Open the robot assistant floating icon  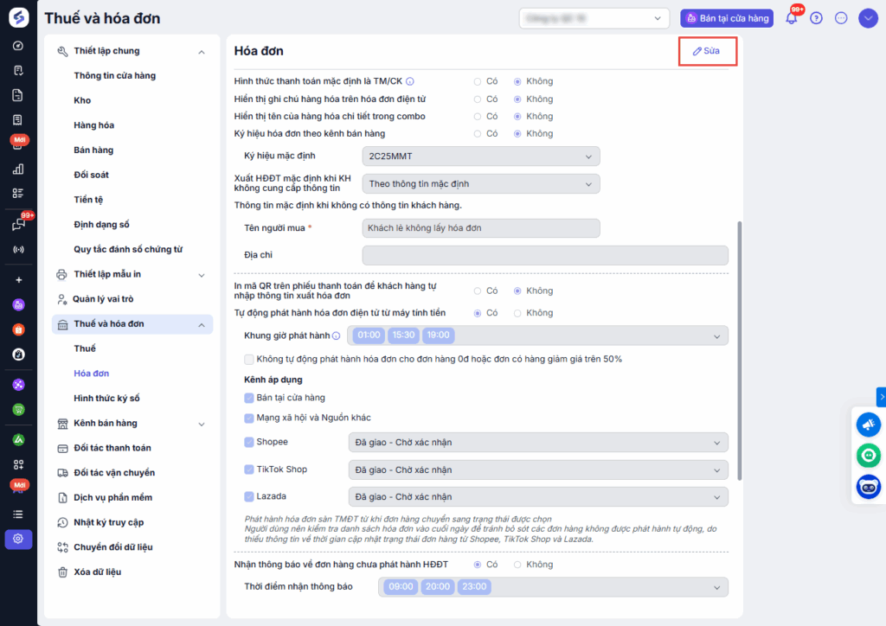tap(869, 487)
